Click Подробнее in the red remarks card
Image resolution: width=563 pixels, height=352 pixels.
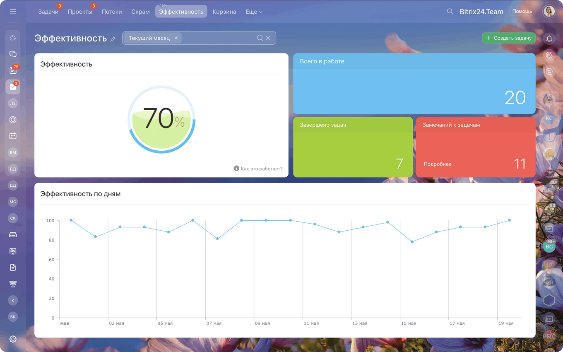tap(438, 164)
